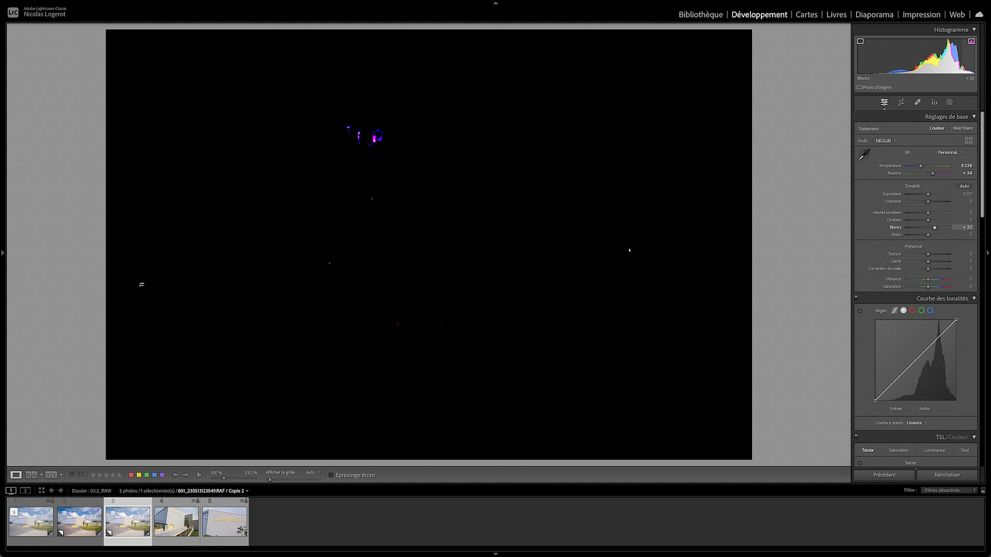Pick the White Balance eyedropper tool
The image size is (991, 557).
[x=864, y=154]
